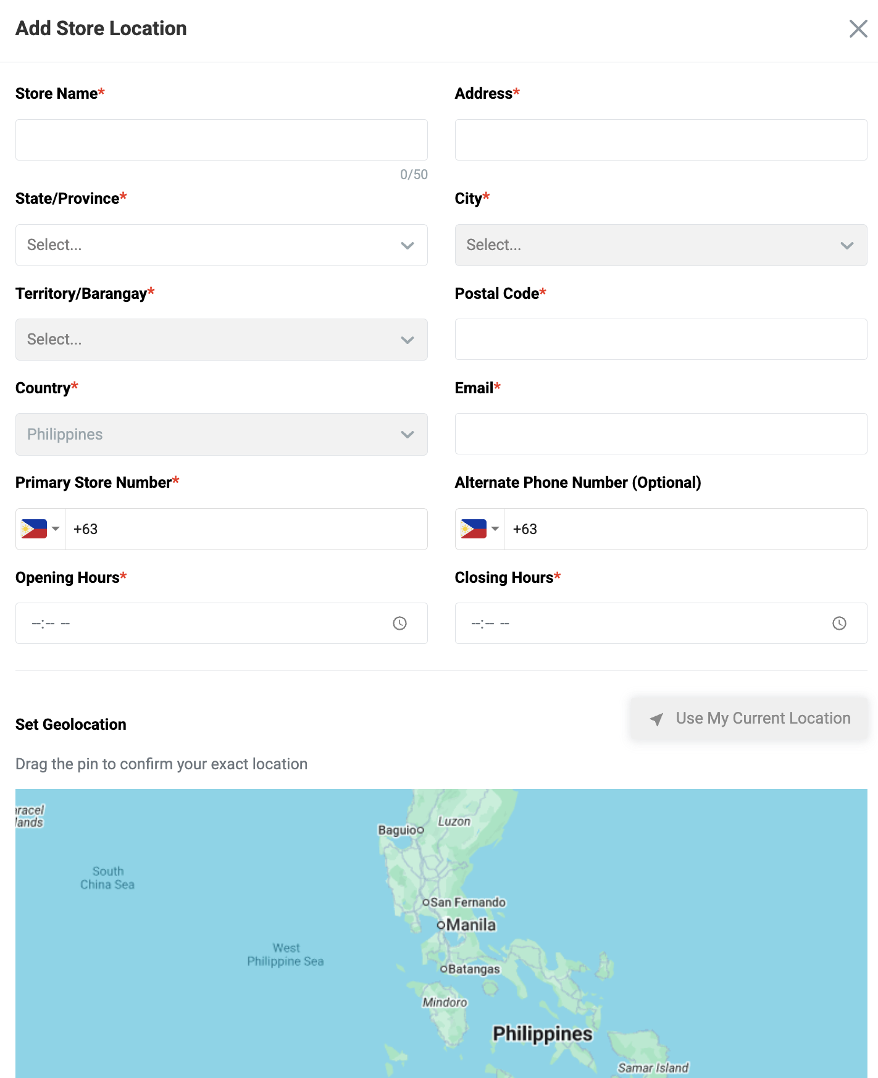Open the State/Province dropdown
Screen dimensions: 878x1078
[x=221, y=245]
